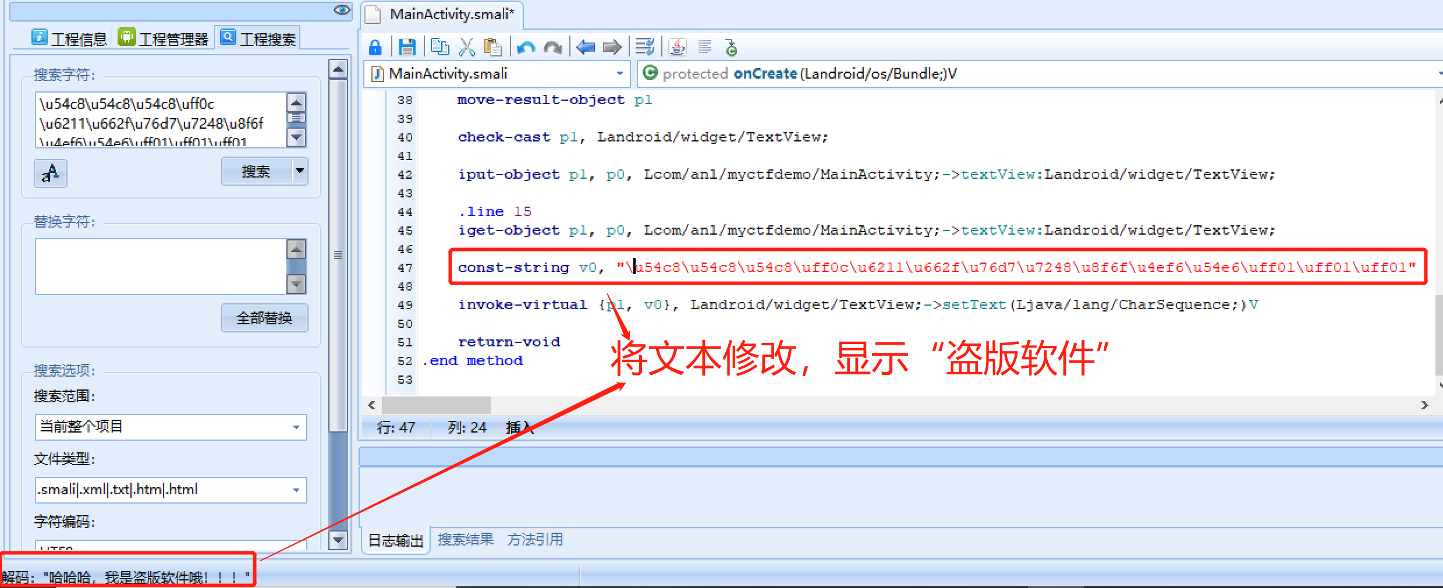Click the iget-object line 45

pyautogui.click(x=866, y=230)
